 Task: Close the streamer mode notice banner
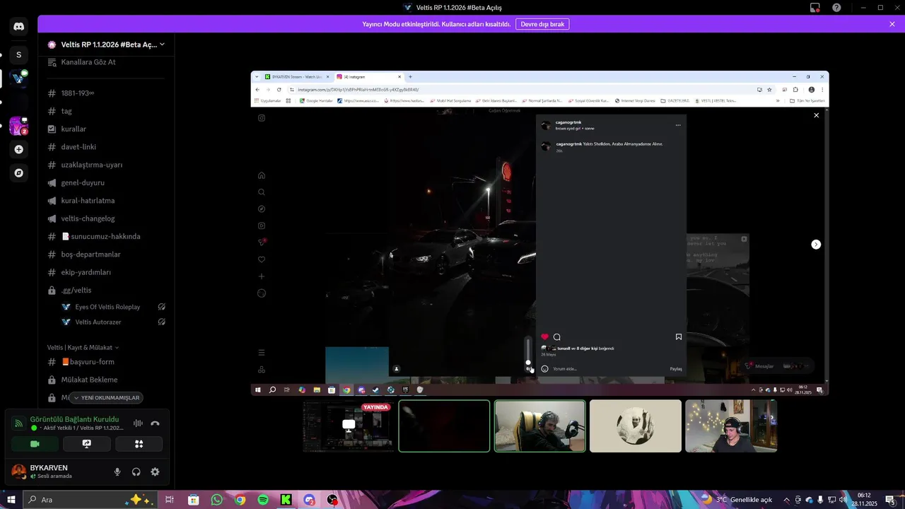click(x=892, y=24)
